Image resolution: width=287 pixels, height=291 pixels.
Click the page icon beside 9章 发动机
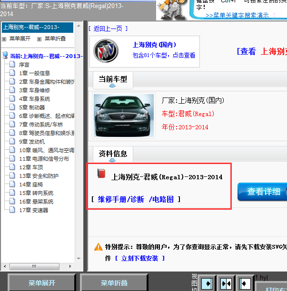tap(12, 141)
